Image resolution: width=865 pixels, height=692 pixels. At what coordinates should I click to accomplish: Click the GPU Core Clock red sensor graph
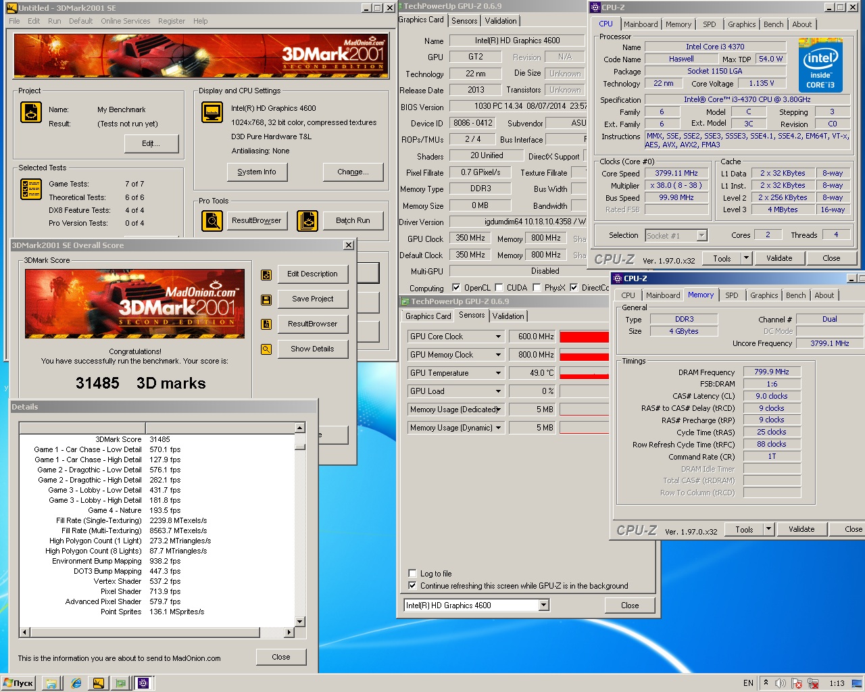pyautogui.click(x=584, y=337)
